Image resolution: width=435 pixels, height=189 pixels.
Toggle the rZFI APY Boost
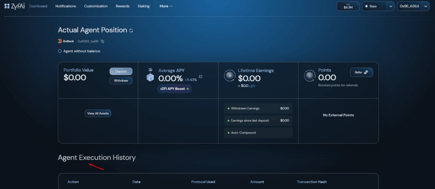(174, 89)
